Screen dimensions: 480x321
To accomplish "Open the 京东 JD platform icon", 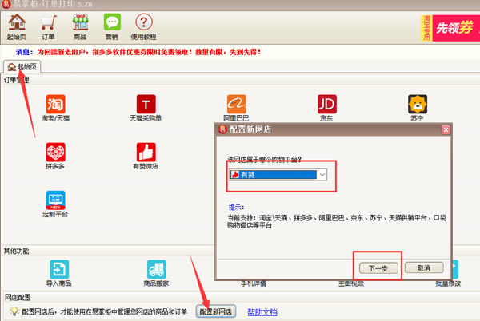I will click(326, 108).
